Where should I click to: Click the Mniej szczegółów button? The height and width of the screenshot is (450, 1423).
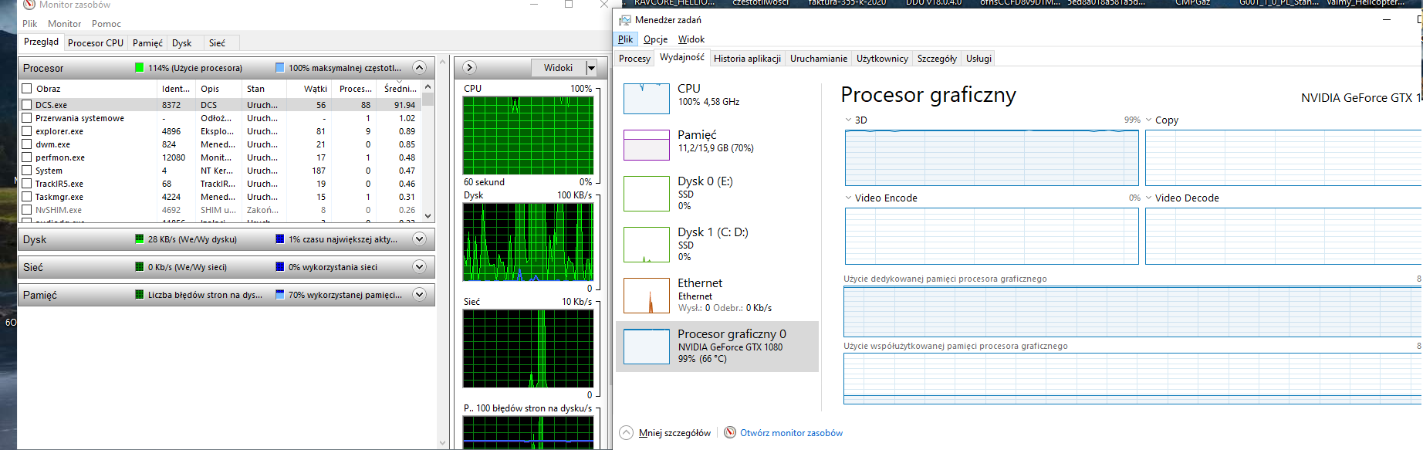[674, 433]
